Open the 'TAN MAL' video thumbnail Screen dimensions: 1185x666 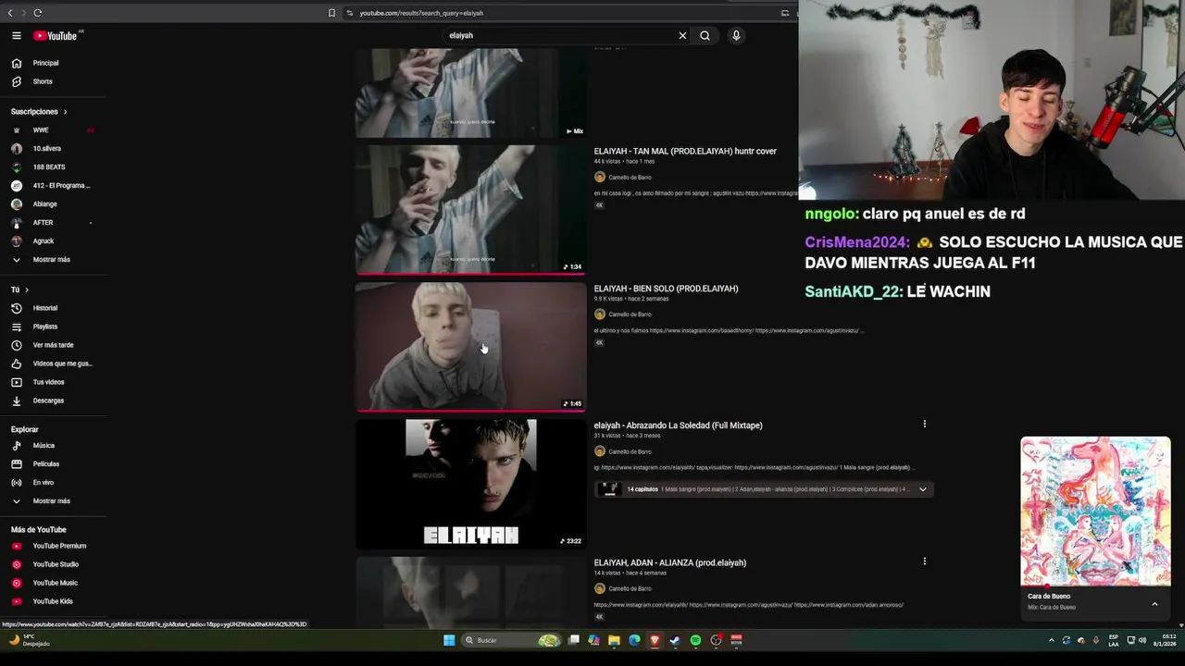pyautogui.click(x=471, y=210)
